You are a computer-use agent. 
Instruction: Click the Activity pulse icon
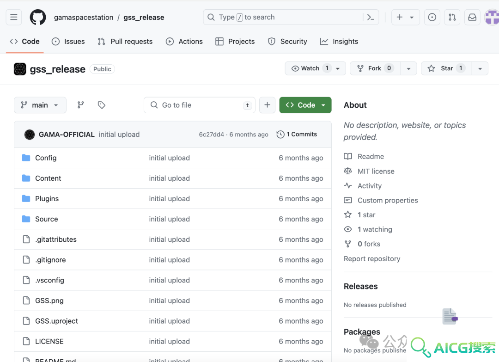click(348, 185)
